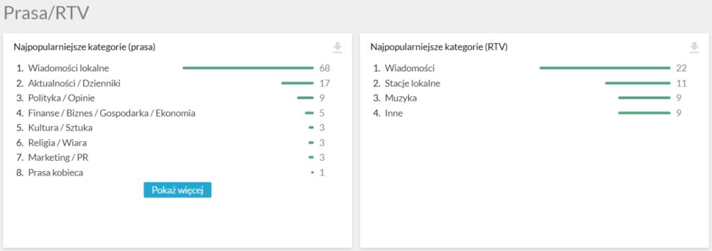
Task: Open Aktualności / Dzienniki category
Action: tap(74, 83)
